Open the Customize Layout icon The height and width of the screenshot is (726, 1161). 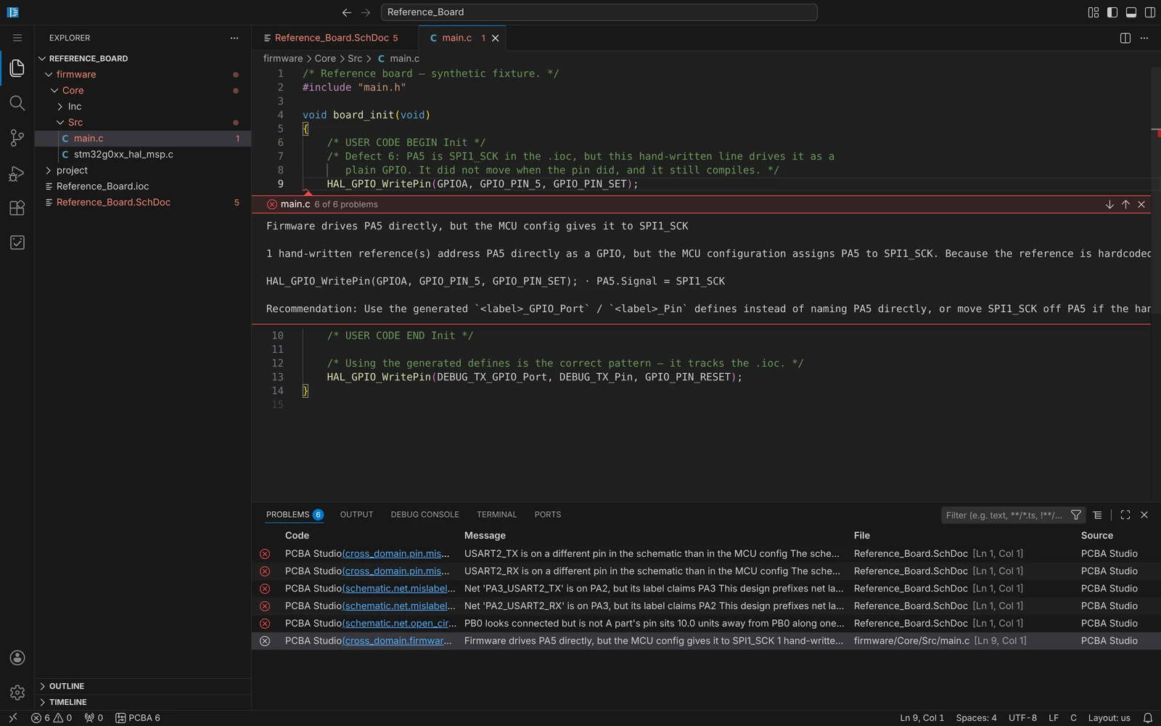pyautogui.click(x=1094, y=12)
